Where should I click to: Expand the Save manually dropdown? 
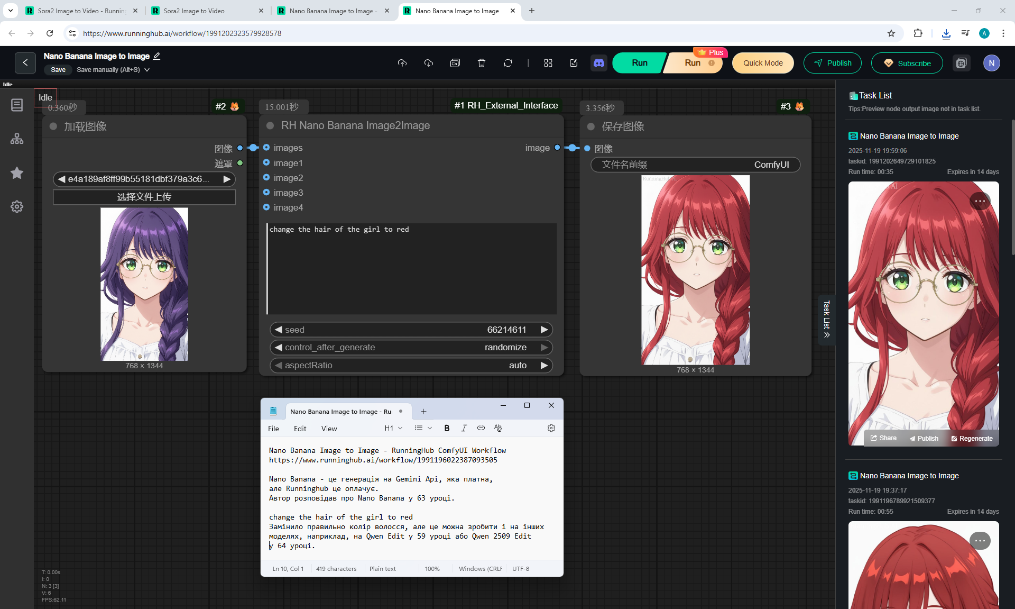pos(147,70)
